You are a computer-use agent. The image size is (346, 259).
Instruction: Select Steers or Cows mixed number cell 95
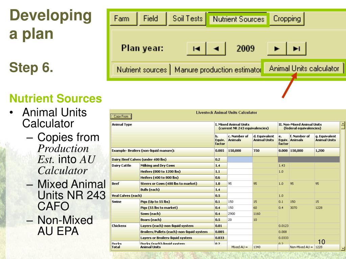(240, 183)
